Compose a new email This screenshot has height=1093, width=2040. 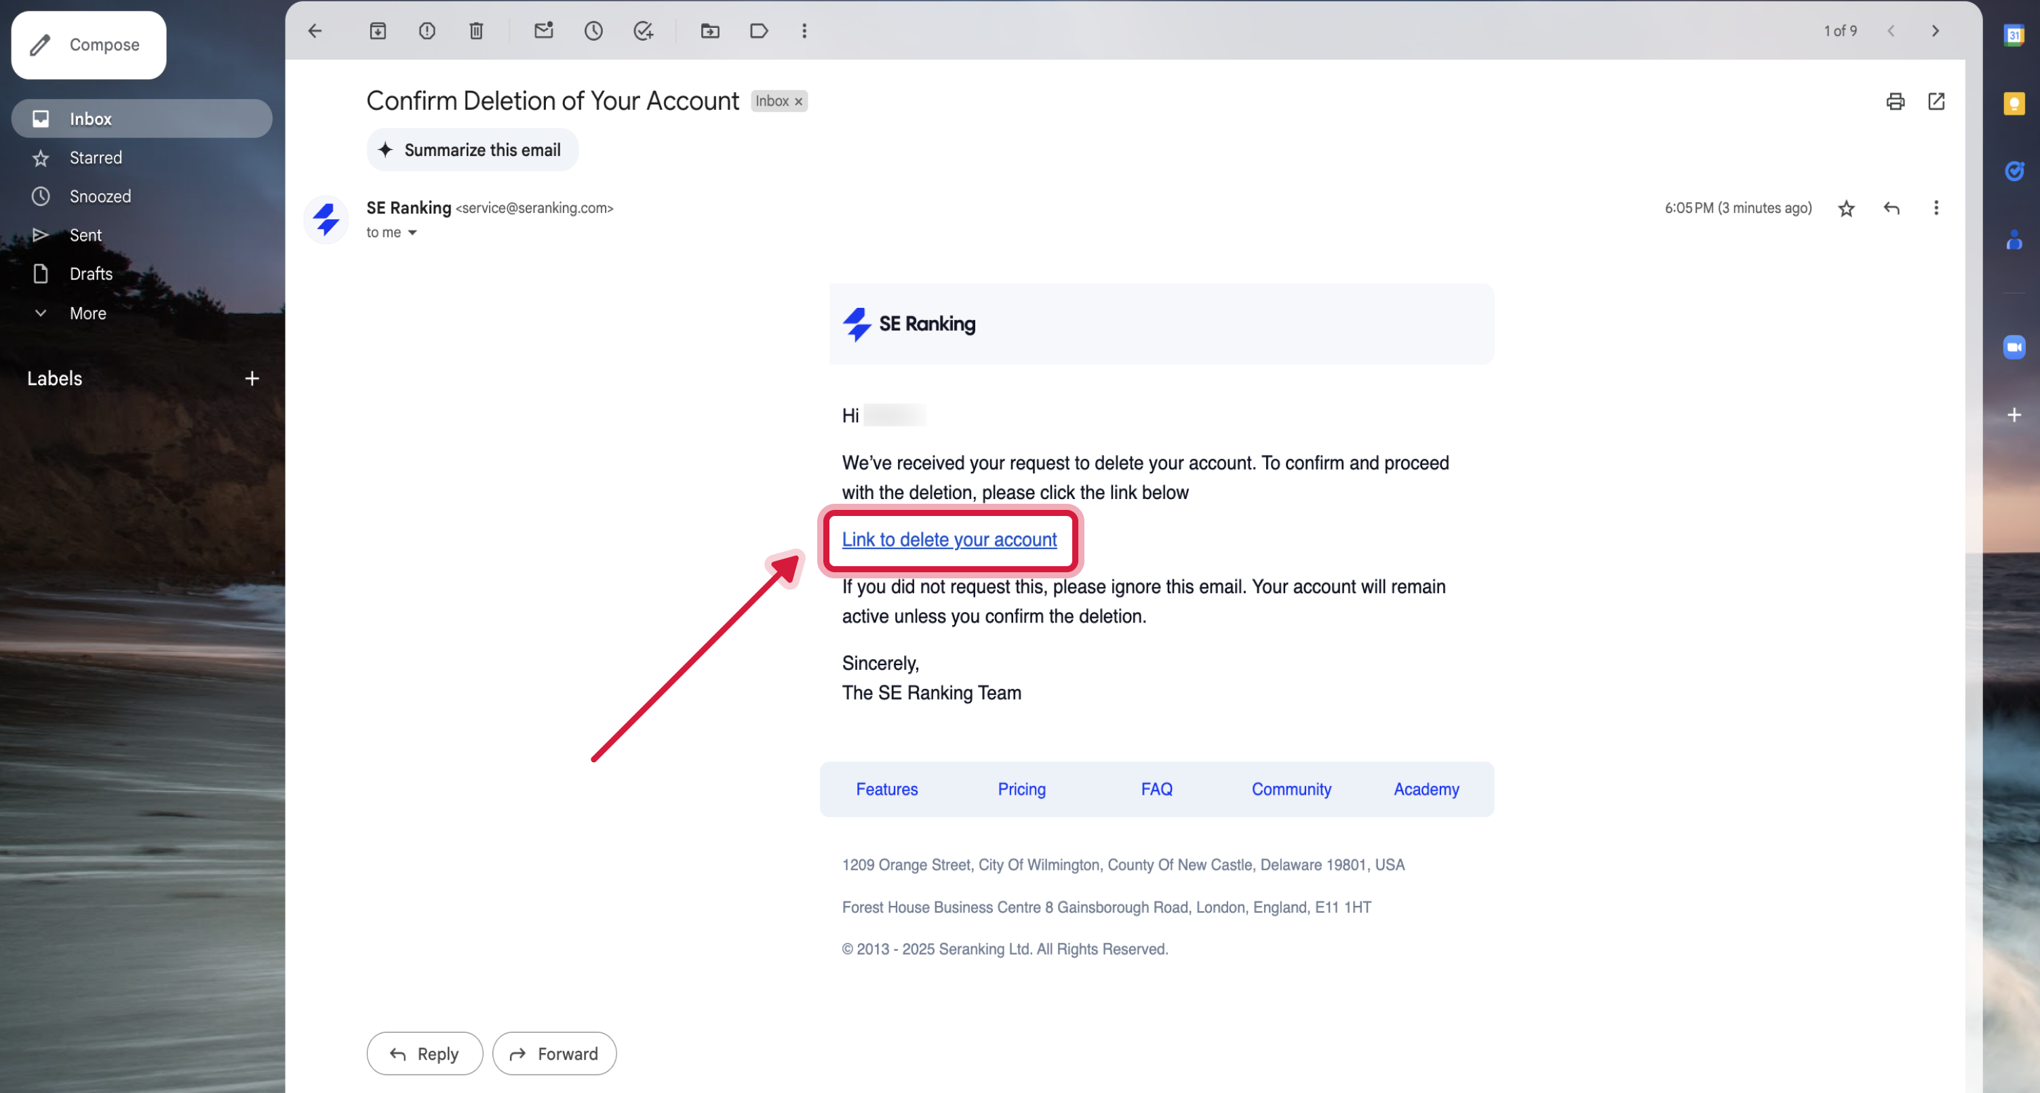(x=89, y=45)
